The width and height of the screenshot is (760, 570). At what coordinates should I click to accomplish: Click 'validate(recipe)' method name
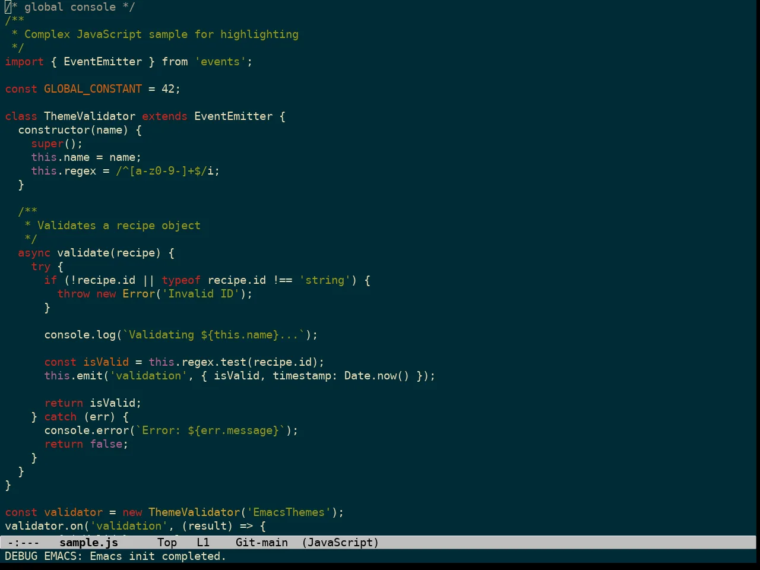(x=109, y=253)
